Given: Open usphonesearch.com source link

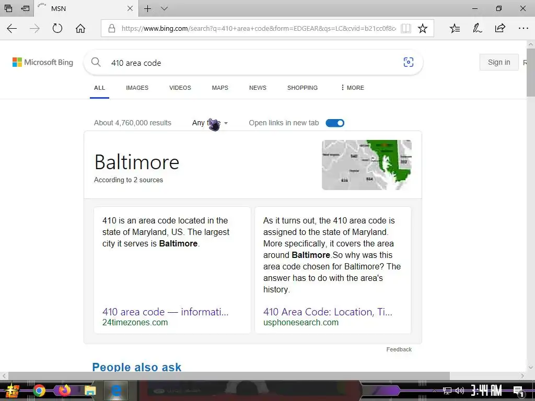Looking at the screenshot, I should 301,323.
